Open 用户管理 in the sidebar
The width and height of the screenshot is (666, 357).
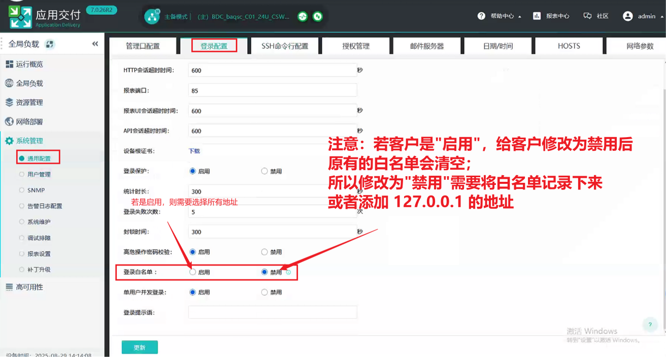pos(39,174)
